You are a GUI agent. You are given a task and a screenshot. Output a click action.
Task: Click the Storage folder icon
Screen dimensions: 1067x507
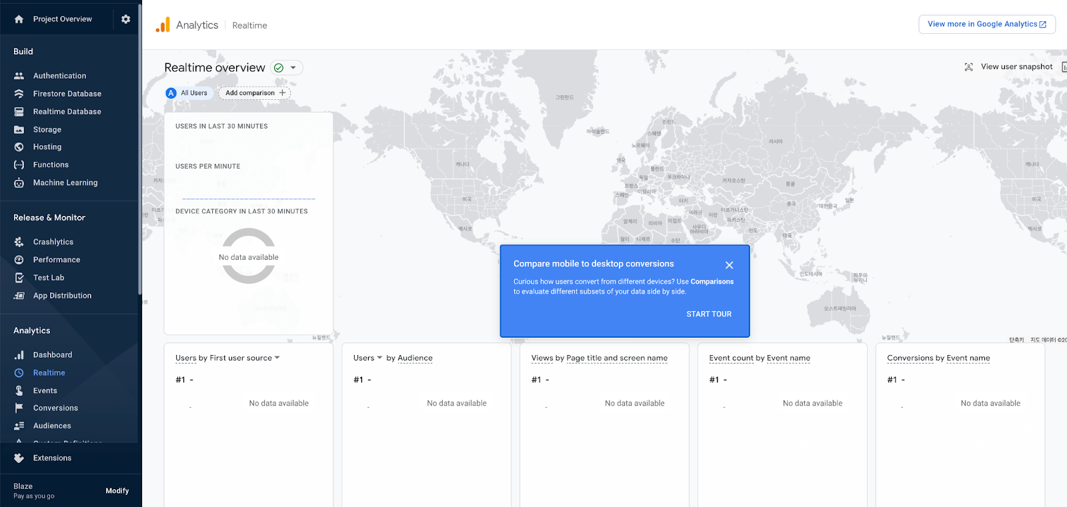(19, 130)
